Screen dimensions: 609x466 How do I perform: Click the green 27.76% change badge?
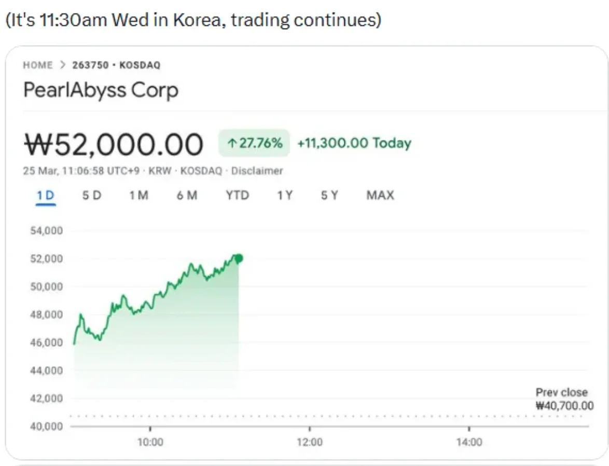(254, 143)
